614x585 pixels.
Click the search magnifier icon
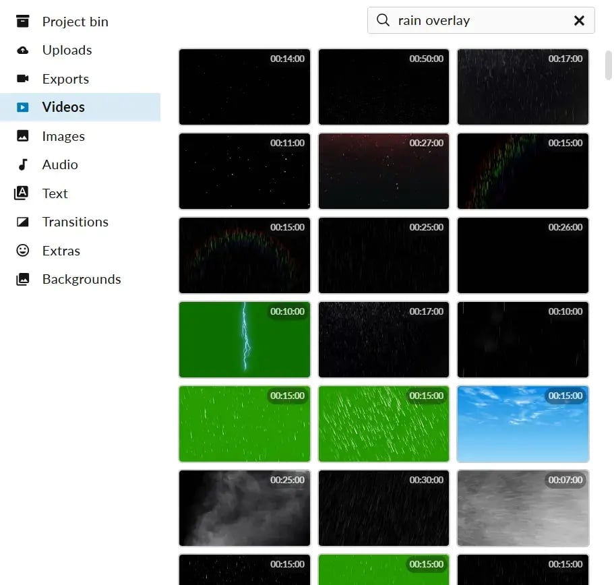383,20
